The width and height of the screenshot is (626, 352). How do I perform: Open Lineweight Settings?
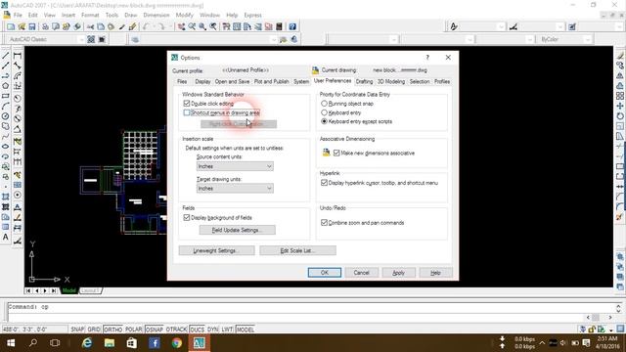[216, 250]
